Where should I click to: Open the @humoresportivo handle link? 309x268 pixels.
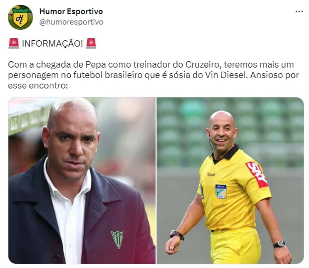[x=71, y=22]
